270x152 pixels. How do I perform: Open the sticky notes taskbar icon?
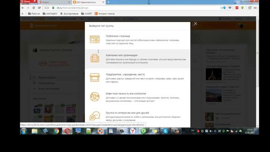click(154, 131)
